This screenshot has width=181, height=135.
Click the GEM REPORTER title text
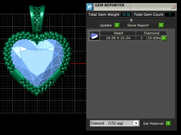[x=110, y=5]
